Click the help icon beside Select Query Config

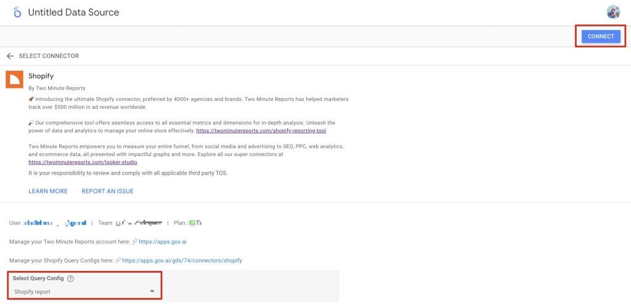click(71, 279)
